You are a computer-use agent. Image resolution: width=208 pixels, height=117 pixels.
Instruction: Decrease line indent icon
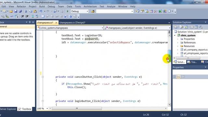point(22,17)
